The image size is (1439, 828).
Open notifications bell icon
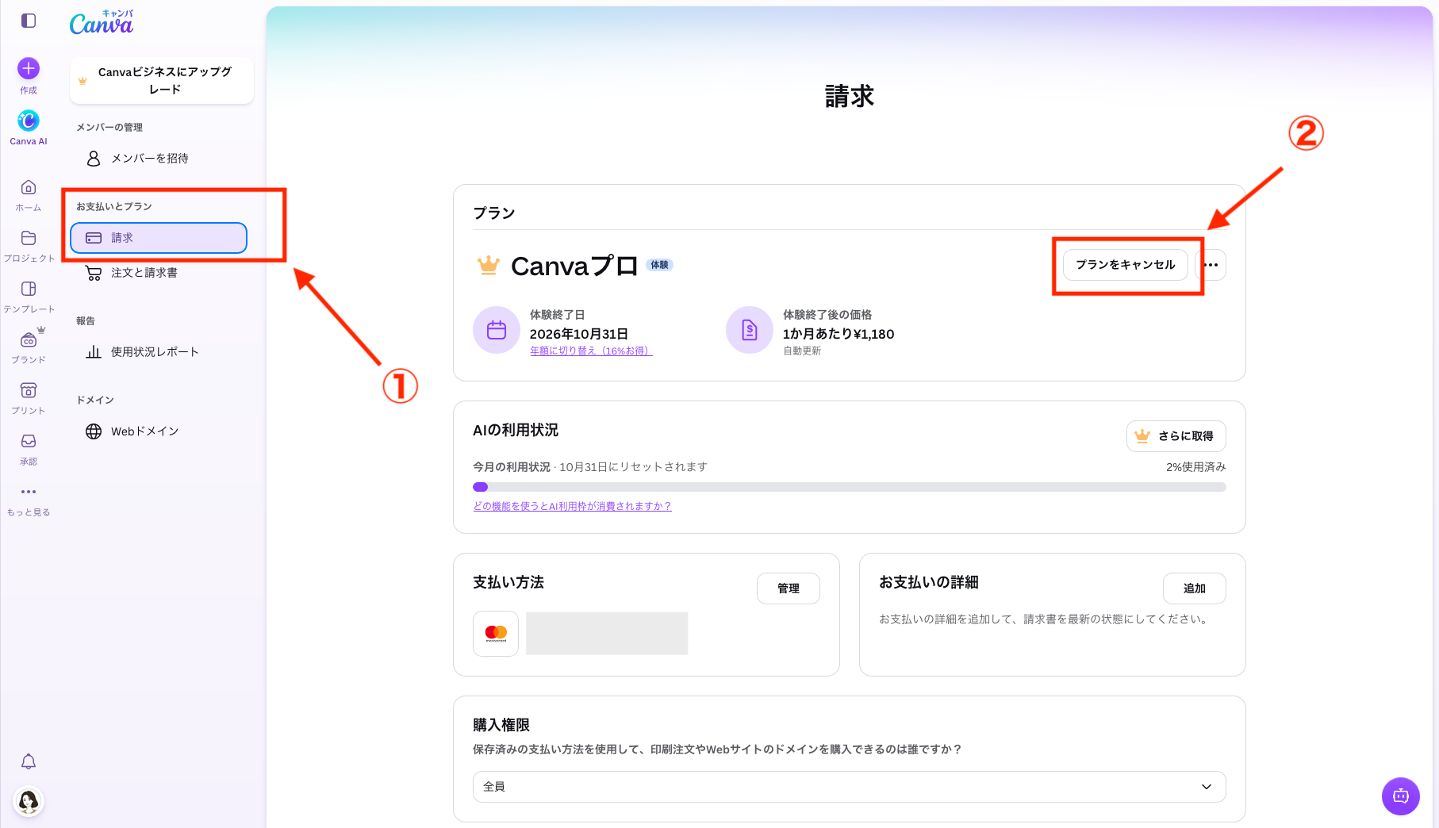tap(29, 761)
